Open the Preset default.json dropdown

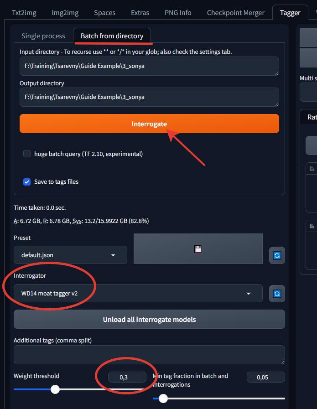point(70,255)
